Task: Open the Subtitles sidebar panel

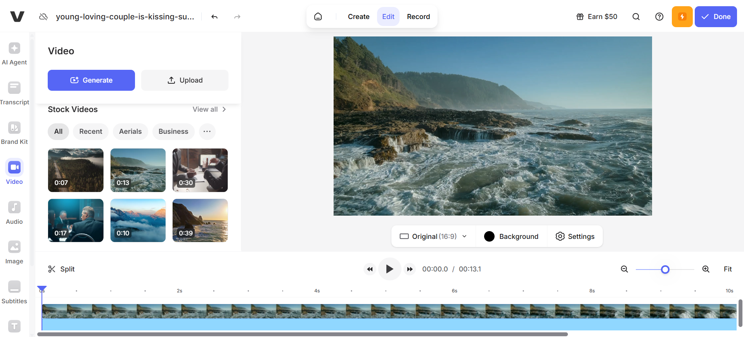Action: coord(14,292)
